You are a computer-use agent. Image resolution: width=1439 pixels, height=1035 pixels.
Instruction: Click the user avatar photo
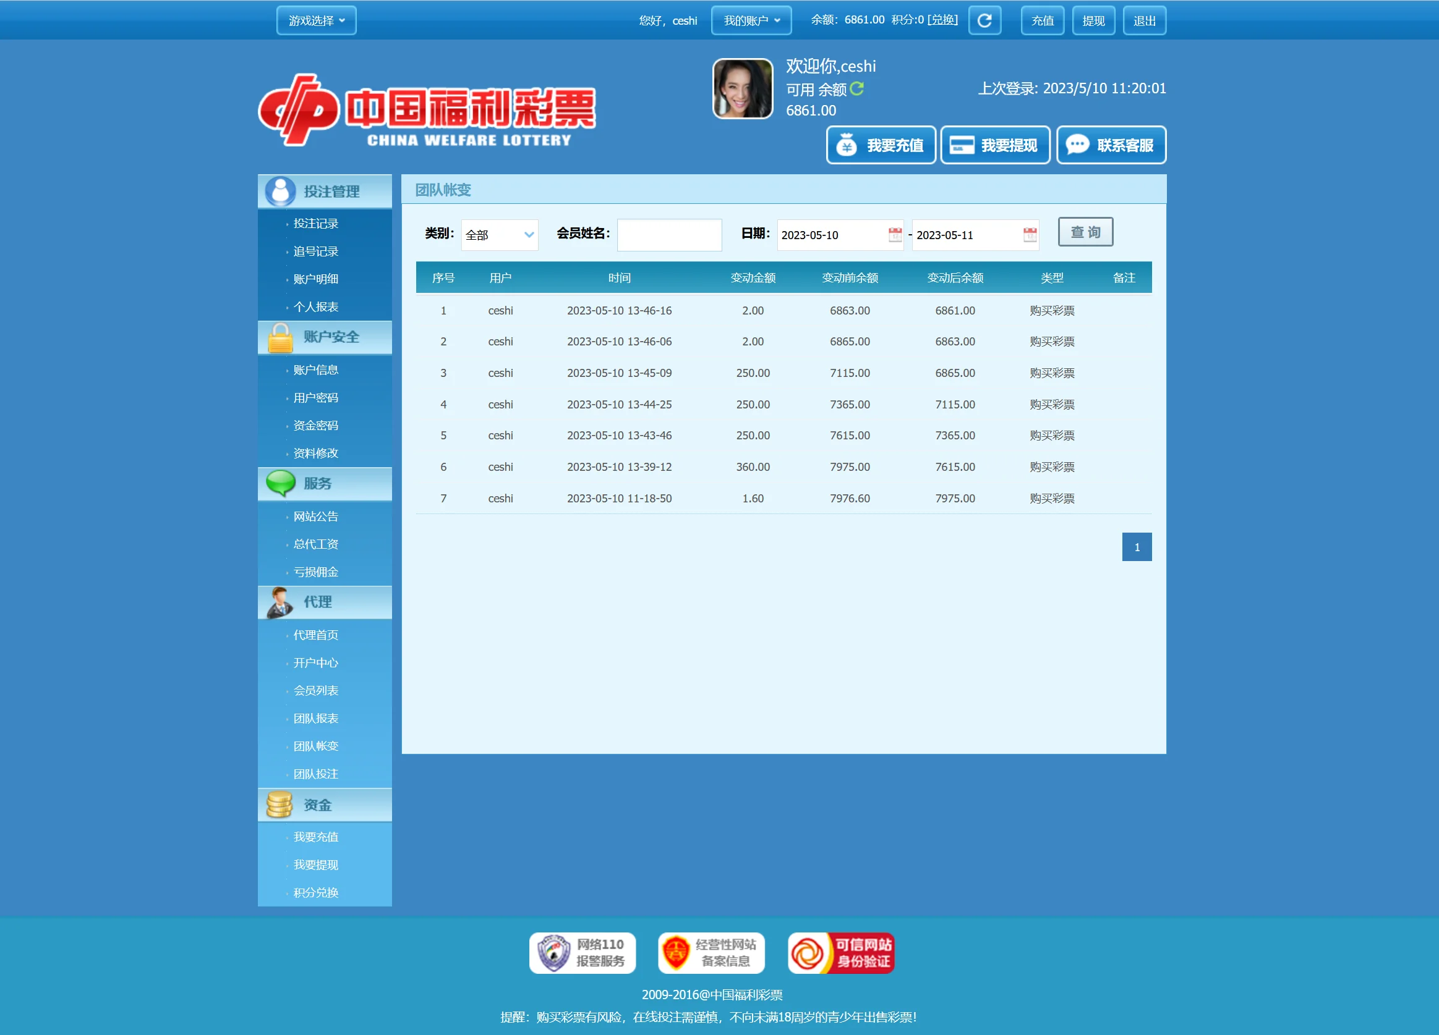click(x=742, y=89)
